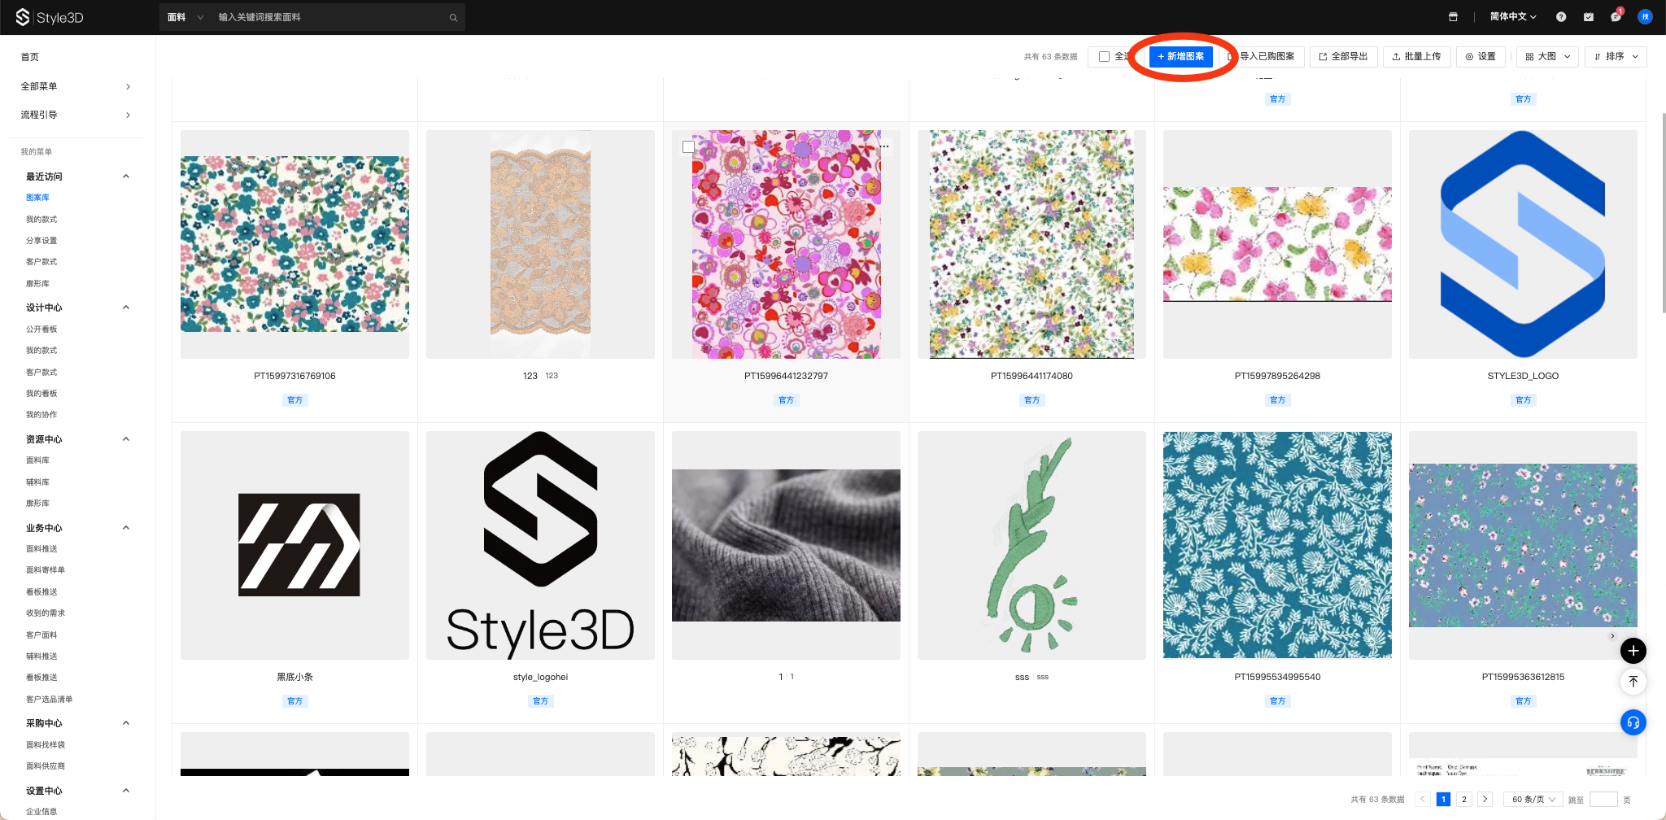The height and width of the screenshot is (820, 1666).
Task: Open the blue user avatar
Action: coord(1645,16)
